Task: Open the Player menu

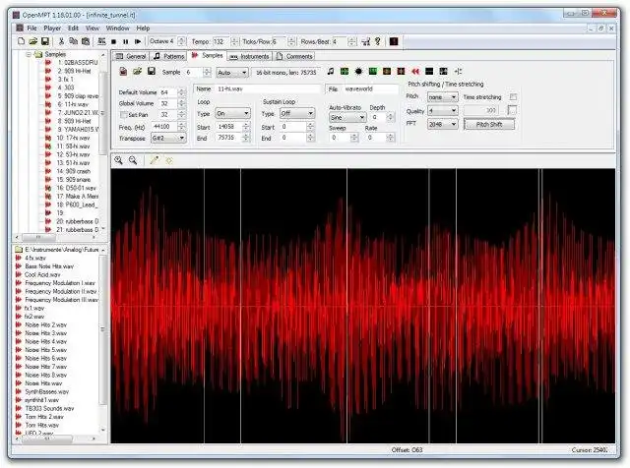Action: (52, 29)
